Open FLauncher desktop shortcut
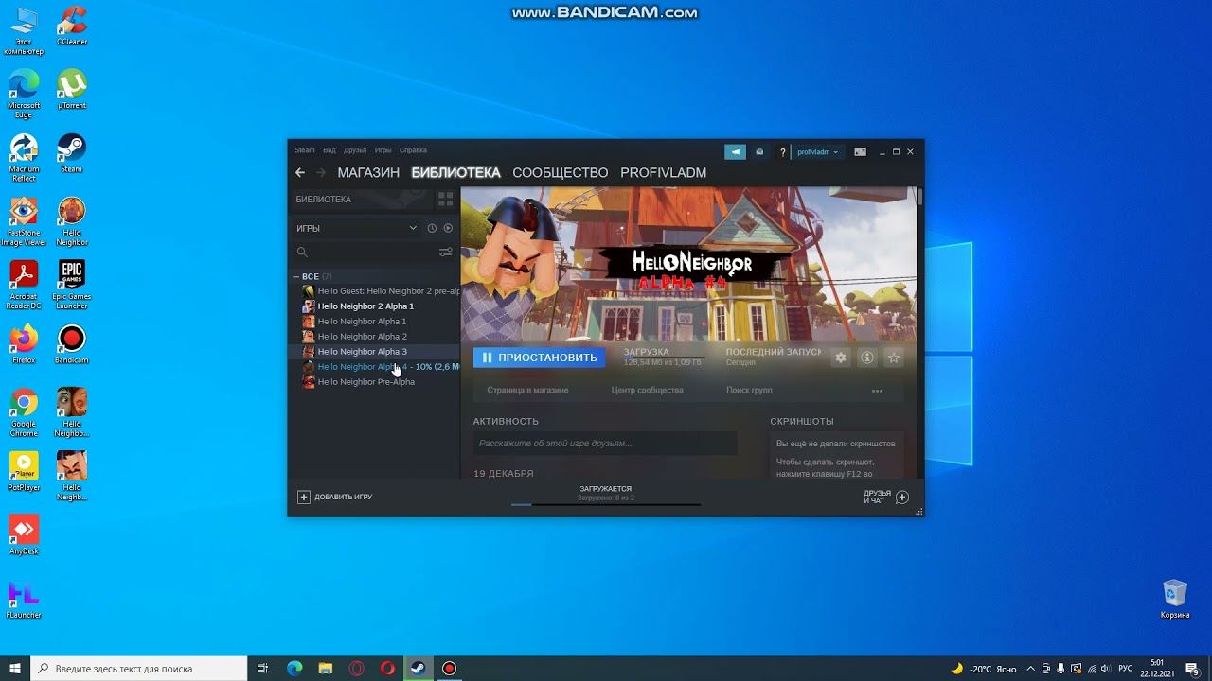The width and height of the screenshot is (1212, 681). (x=24, y=599)
